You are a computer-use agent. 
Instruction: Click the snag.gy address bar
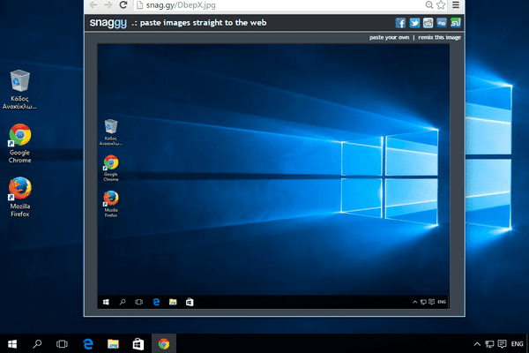(264, 4)
